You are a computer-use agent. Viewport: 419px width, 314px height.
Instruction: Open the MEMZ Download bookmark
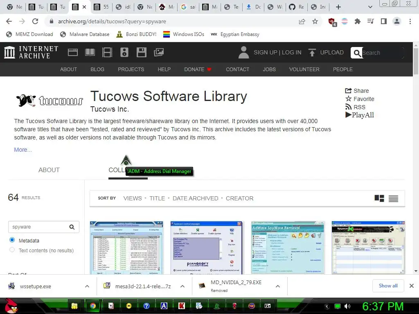coord(29,34)
